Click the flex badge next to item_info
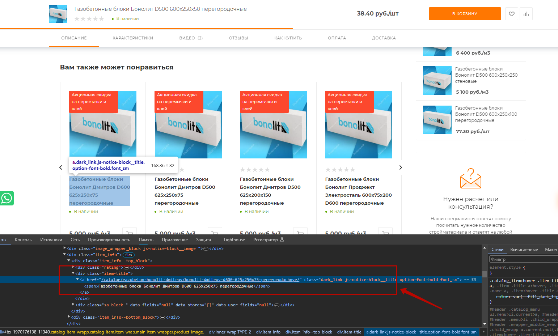558x336 pixels. tap(129, 255)
